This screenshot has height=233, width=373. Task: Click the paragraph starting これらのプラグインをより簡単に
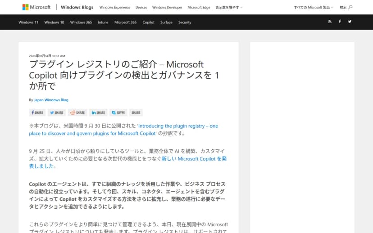128,228
